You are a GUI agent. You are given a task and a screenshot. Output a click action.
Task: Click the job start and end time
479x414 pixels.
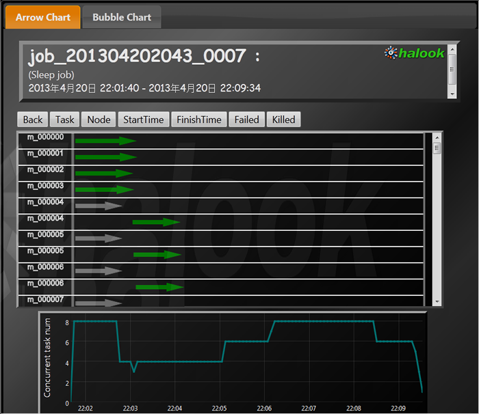pos(144,88)
